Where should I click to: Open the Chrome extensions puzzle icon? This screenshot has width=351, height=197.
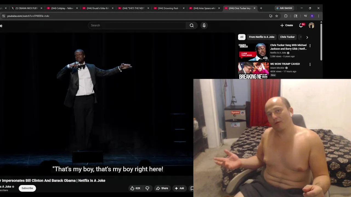[x=286, y=16]
